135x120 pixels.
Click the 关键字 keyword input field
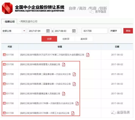coord(115,31)
